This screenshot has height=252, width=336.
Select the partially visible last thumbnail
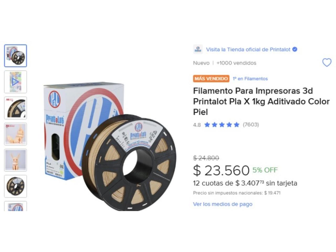coord(15,206)
